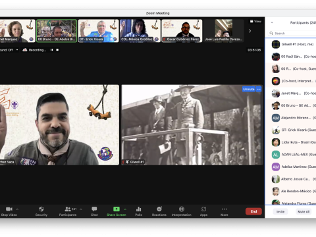This screenshot has width=316, height=237.
Task: Click purple AM avatar for Adelisa Martinez
Action: [276, 167]
